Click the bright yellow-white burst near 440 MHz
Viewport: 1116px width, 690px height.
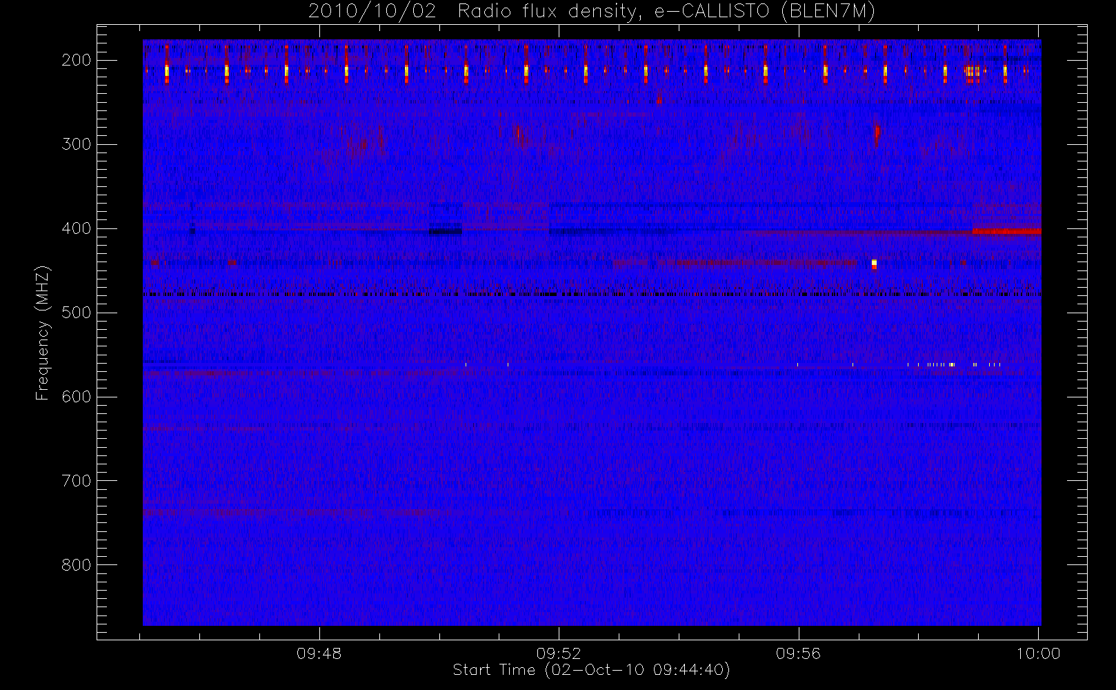click(874, 264)
